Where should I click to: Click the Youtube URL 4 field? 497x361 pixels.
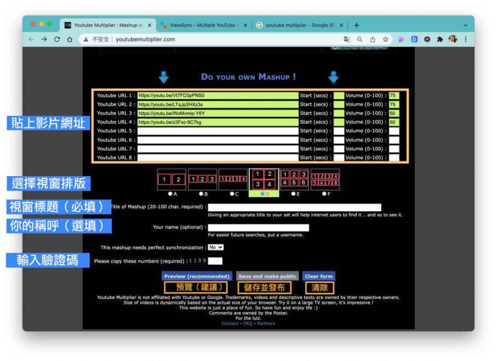coord(218,122)
